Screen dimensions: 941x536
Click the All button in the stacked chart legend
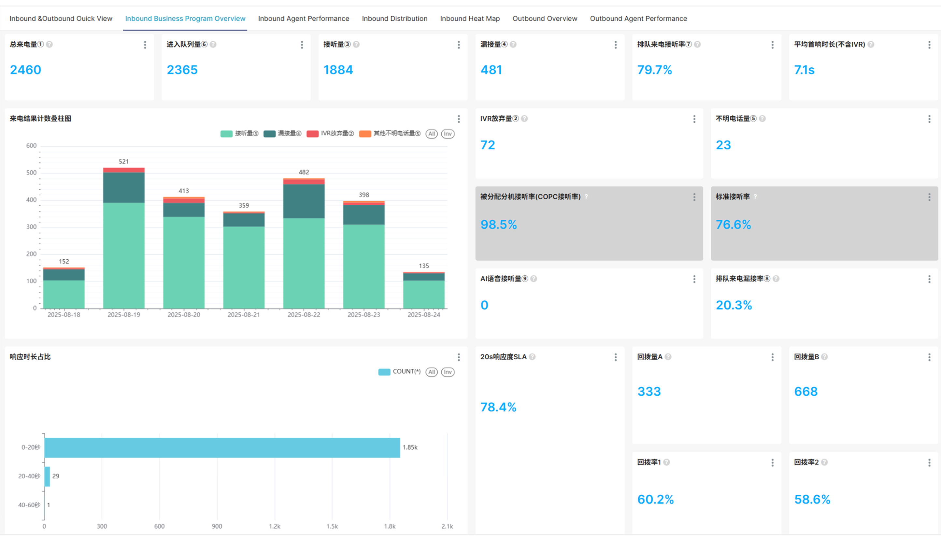[x=432, y=134]
